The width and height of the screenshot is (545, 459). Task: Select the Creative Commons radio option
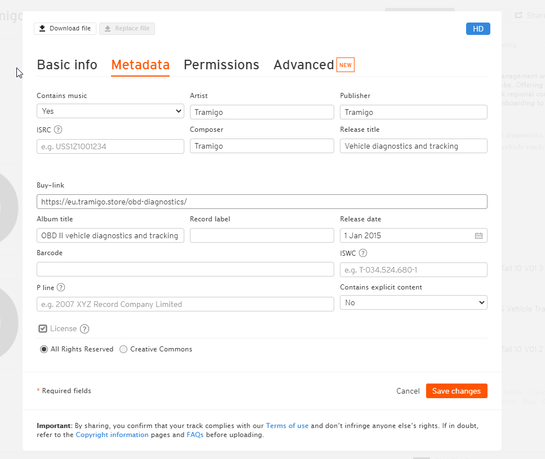pyautogui.click(x=123, y=349)
